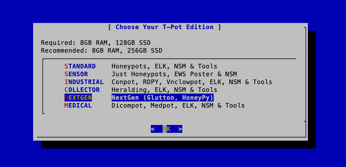This screenshot has width=346, height=167.
Task: Select the SENSOR edition entry
Action: click(x=76, y=74)
